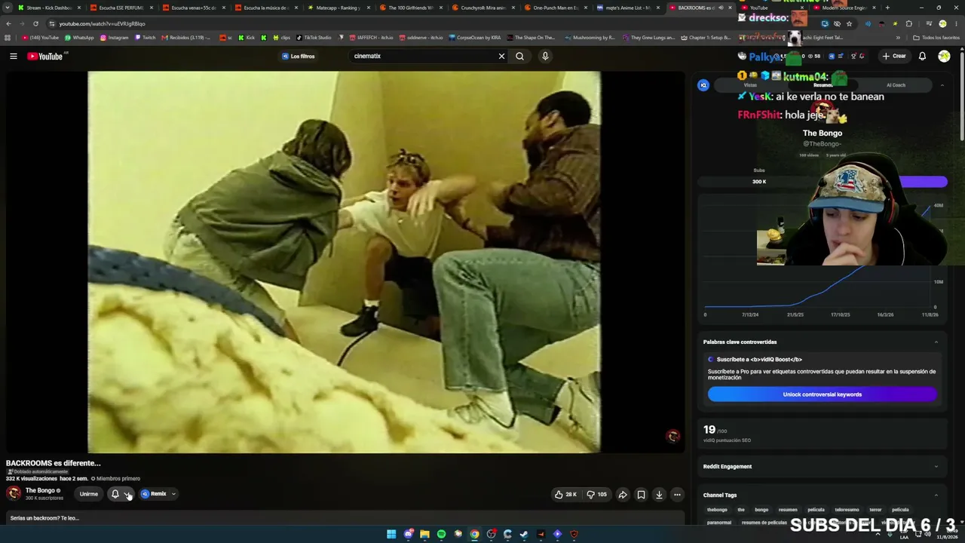This screenshot has height=543, width=965.
Task: Click the channel watermark in the player
Action: point(673,436)
